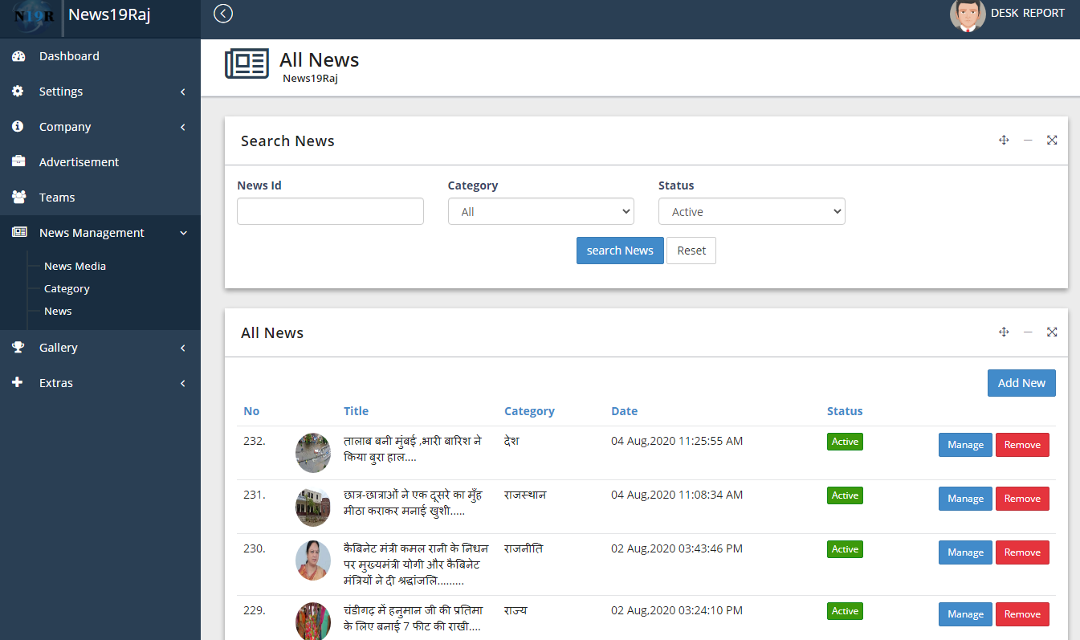The height and width of the screenshot is (640, 1080).
Task: Remove news item number 231
Action: pos(1021,499)
